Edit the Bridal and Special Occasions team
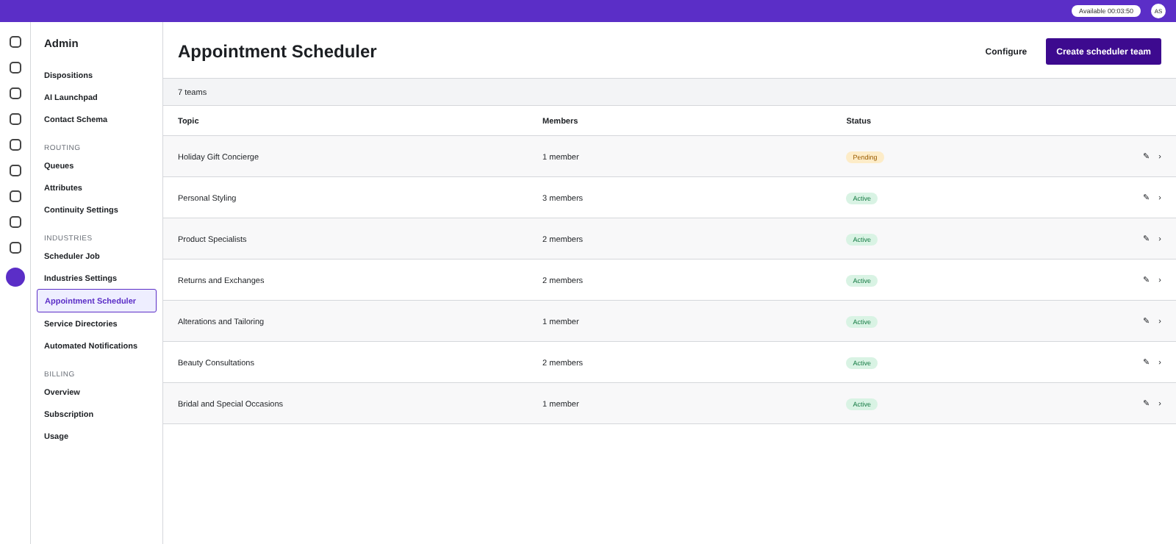Viewport: 1176px width, 544px height. point(1146,404)
